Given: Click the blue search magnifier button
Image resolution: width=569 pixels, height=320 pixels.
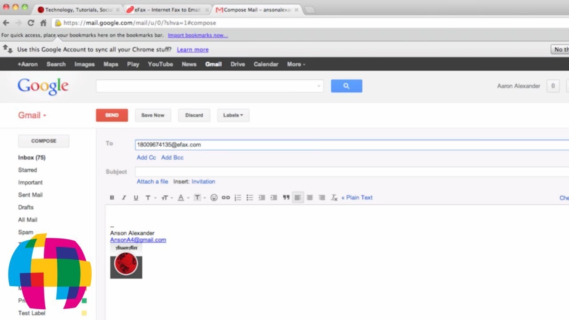Looking at the screenshot, I should tap(347, 86).
